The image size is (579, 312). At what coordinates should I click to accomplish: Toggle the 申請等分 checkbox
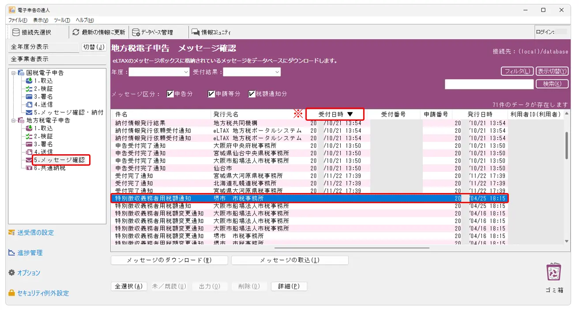211,94
